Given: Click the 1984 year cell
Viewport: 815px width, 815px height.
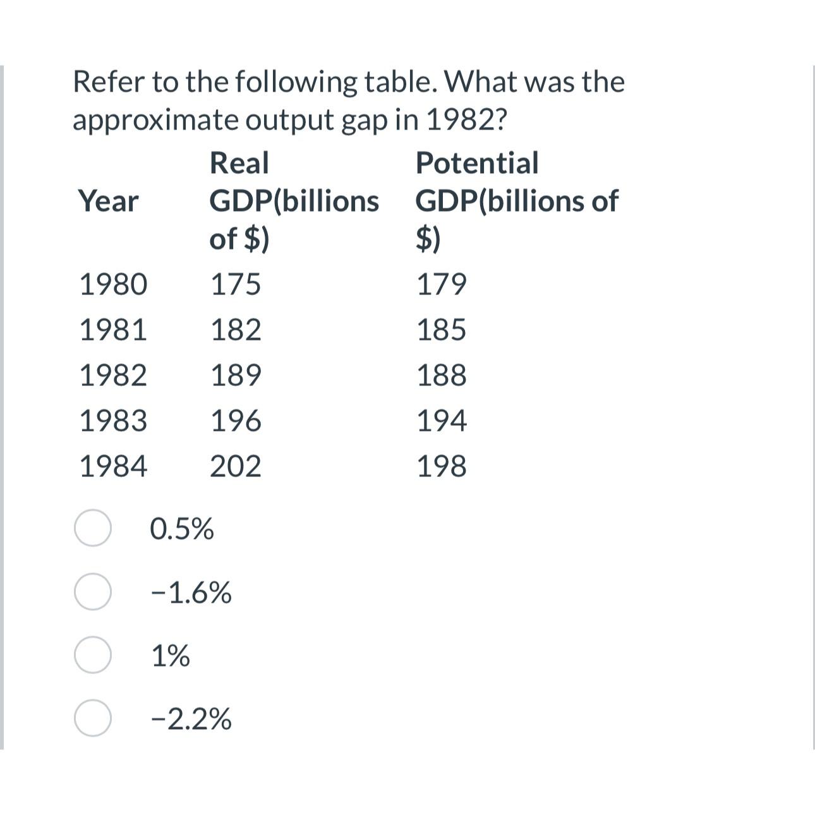Looking at the screenshot, I should (113, 466).
